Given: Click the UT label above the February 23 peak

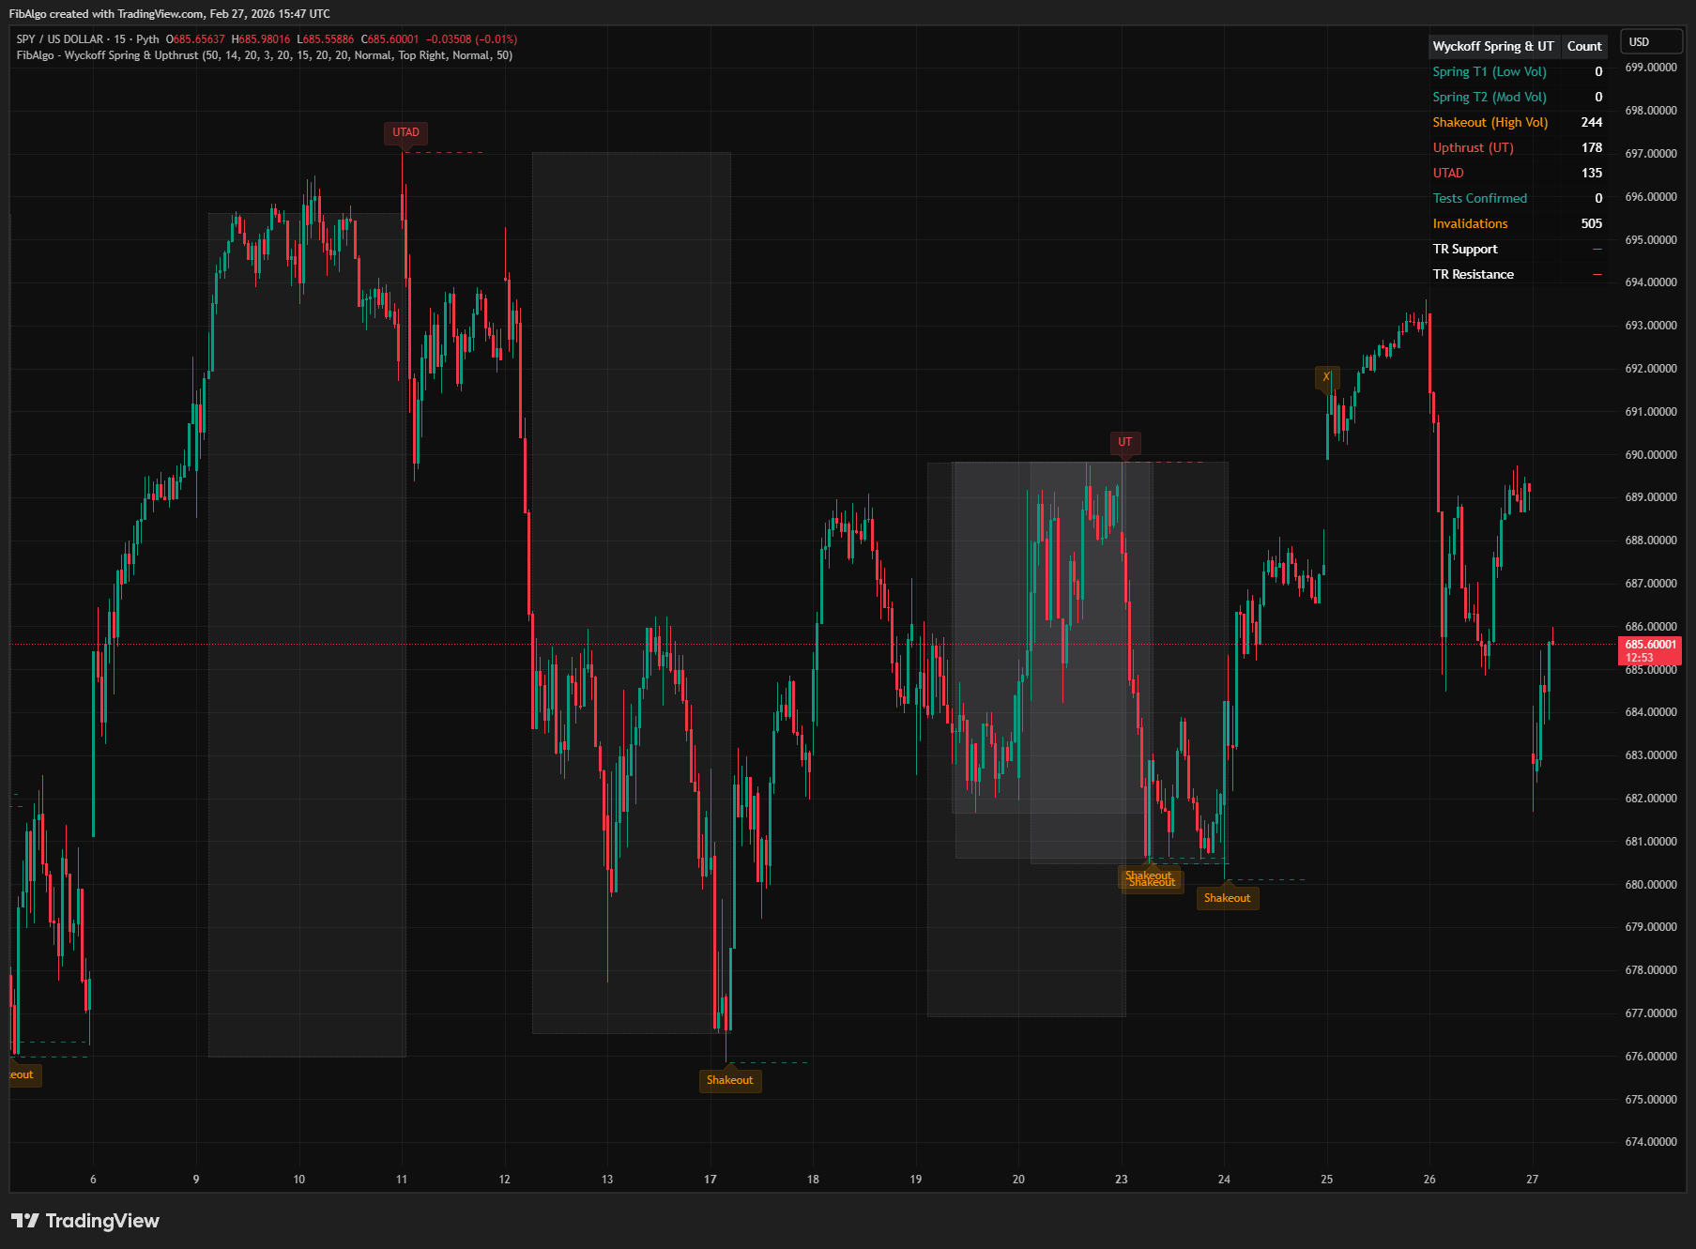Looking at the screenshot, I should point(1125,442).
